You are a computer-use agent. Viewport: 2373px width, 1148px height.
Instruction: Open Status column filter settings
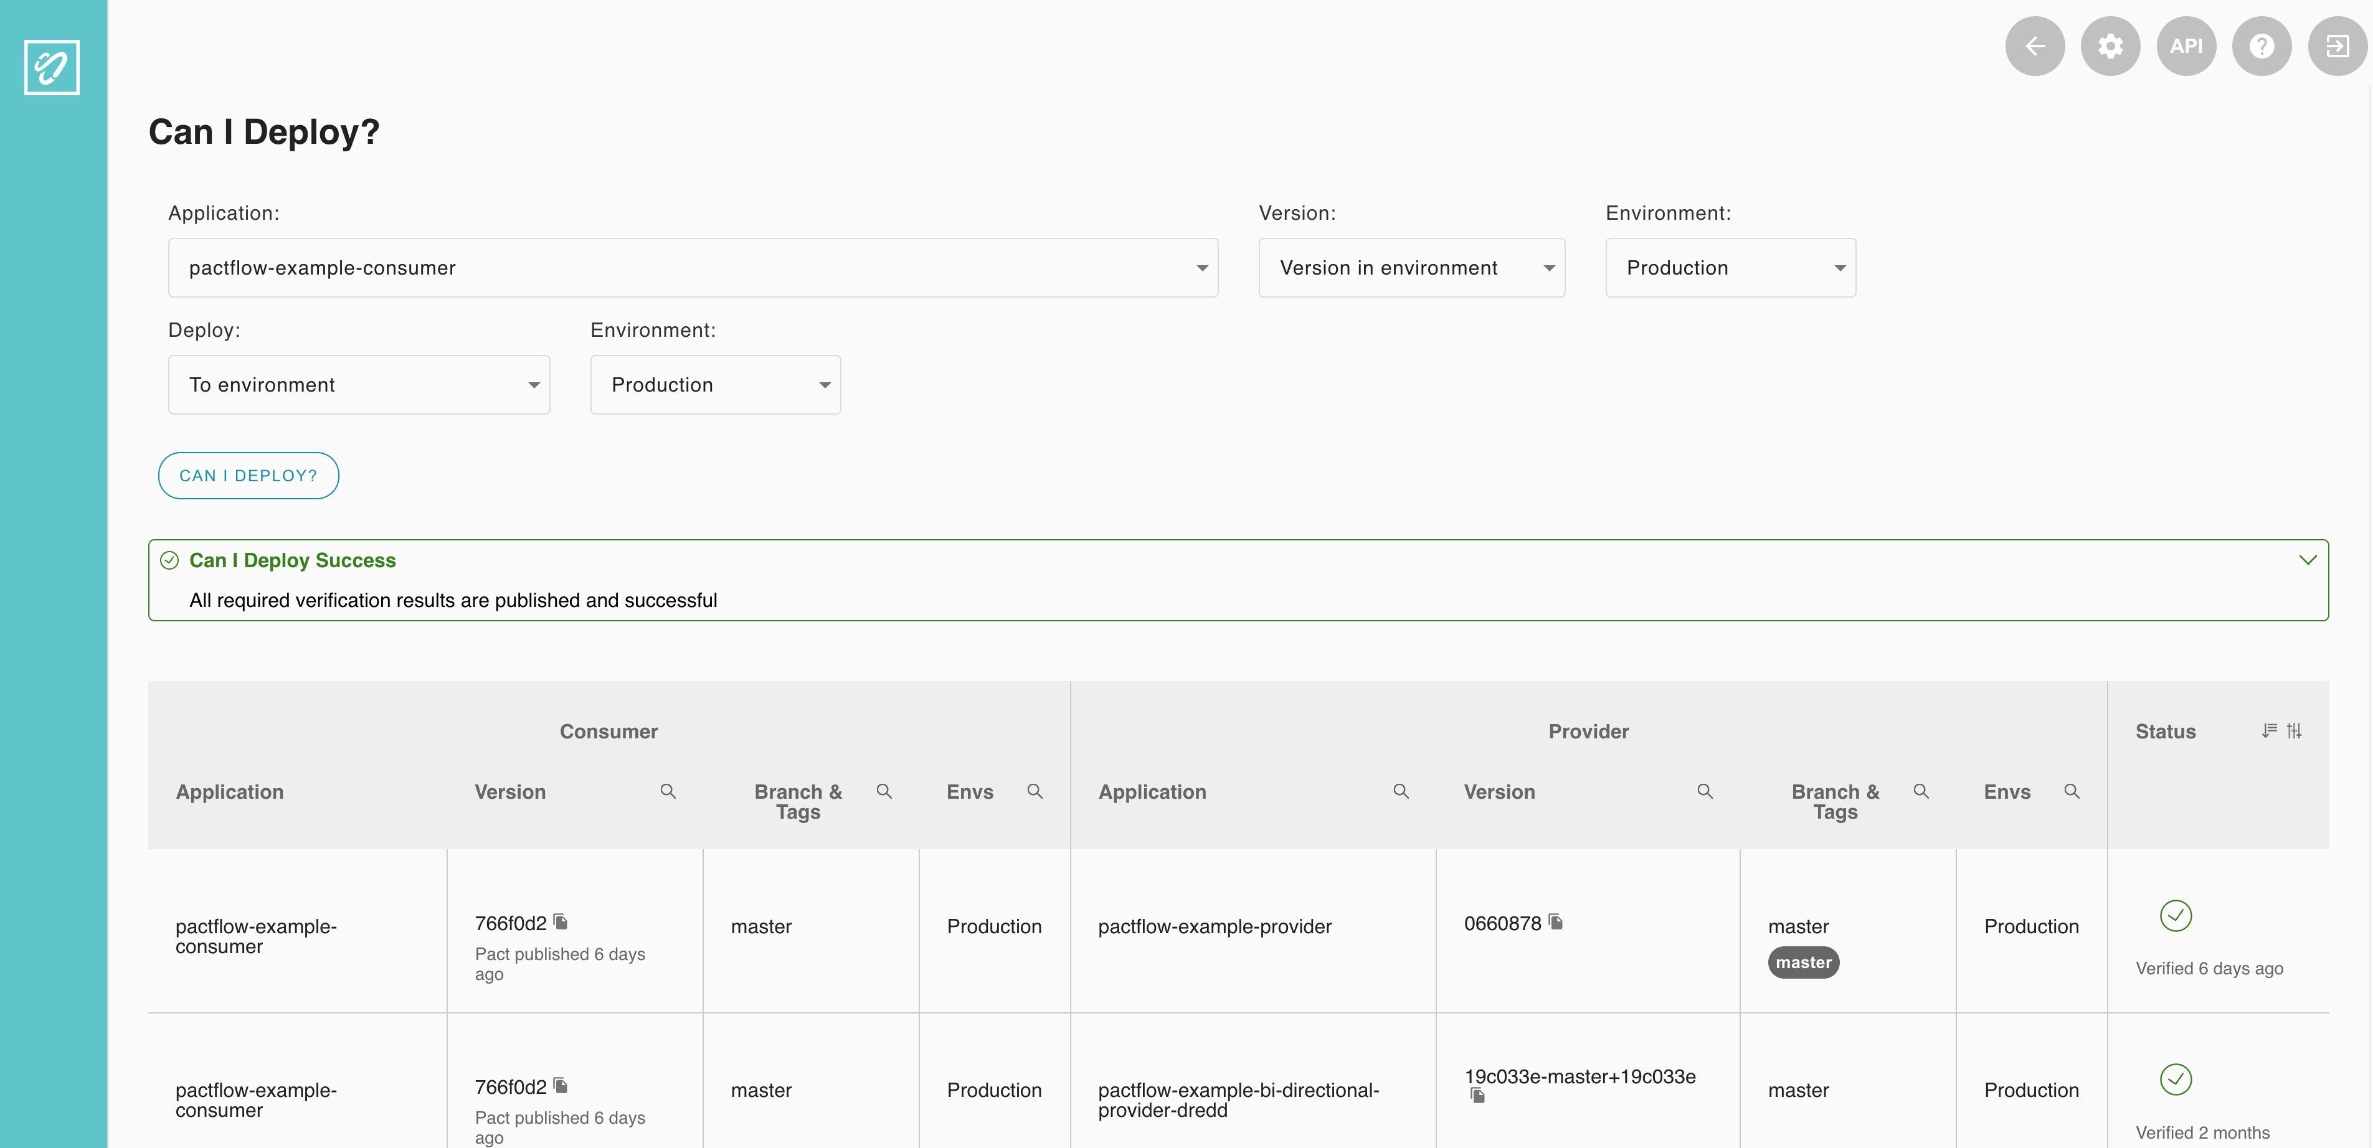[2294, 731]
